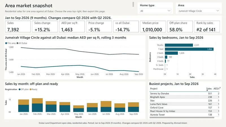Click the 2,231 label on Studio bar
Viewport: 226px width, 127px height.
pyautogui.click(x=197, y=45)
